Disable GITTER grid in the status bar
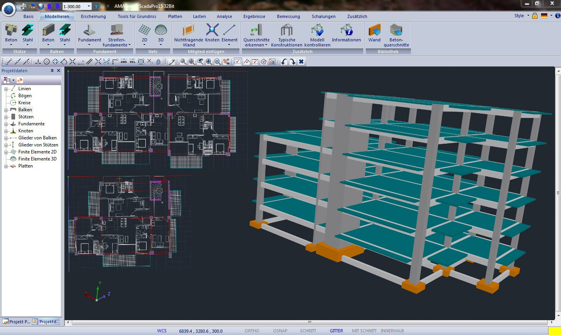Image resolution: width=561 pixels, height=335 pixels. [336, 331]
